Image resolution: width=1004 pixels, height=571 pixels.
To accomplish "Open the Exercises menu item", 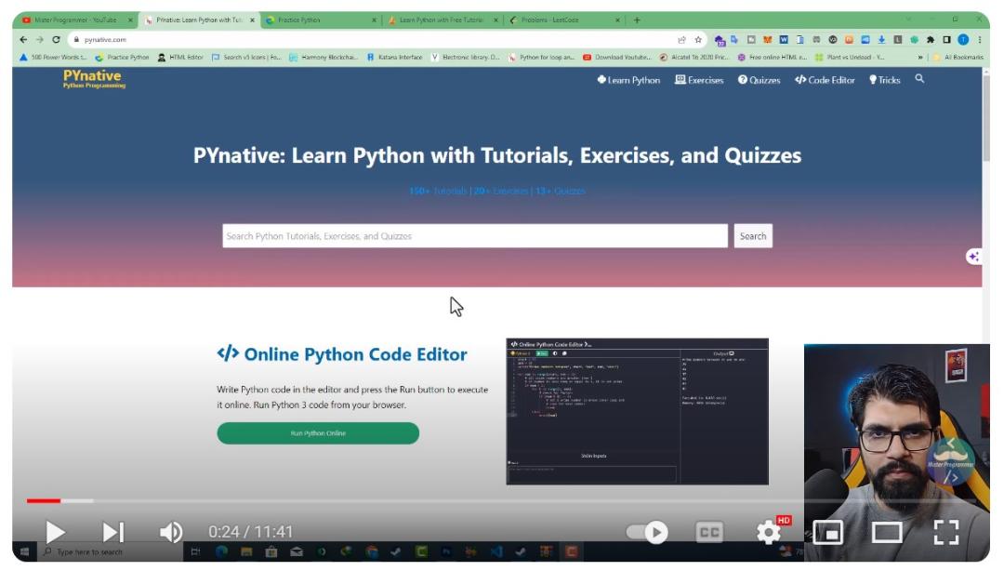I will click(x=699, y=80).
